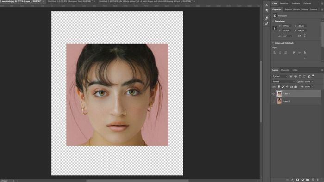
Task: Filter layers by pixel layers
Action: click(x=291, y=76)
